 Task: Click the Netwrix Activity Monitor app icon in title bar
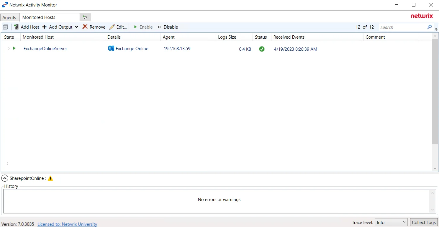coord(5,5)
